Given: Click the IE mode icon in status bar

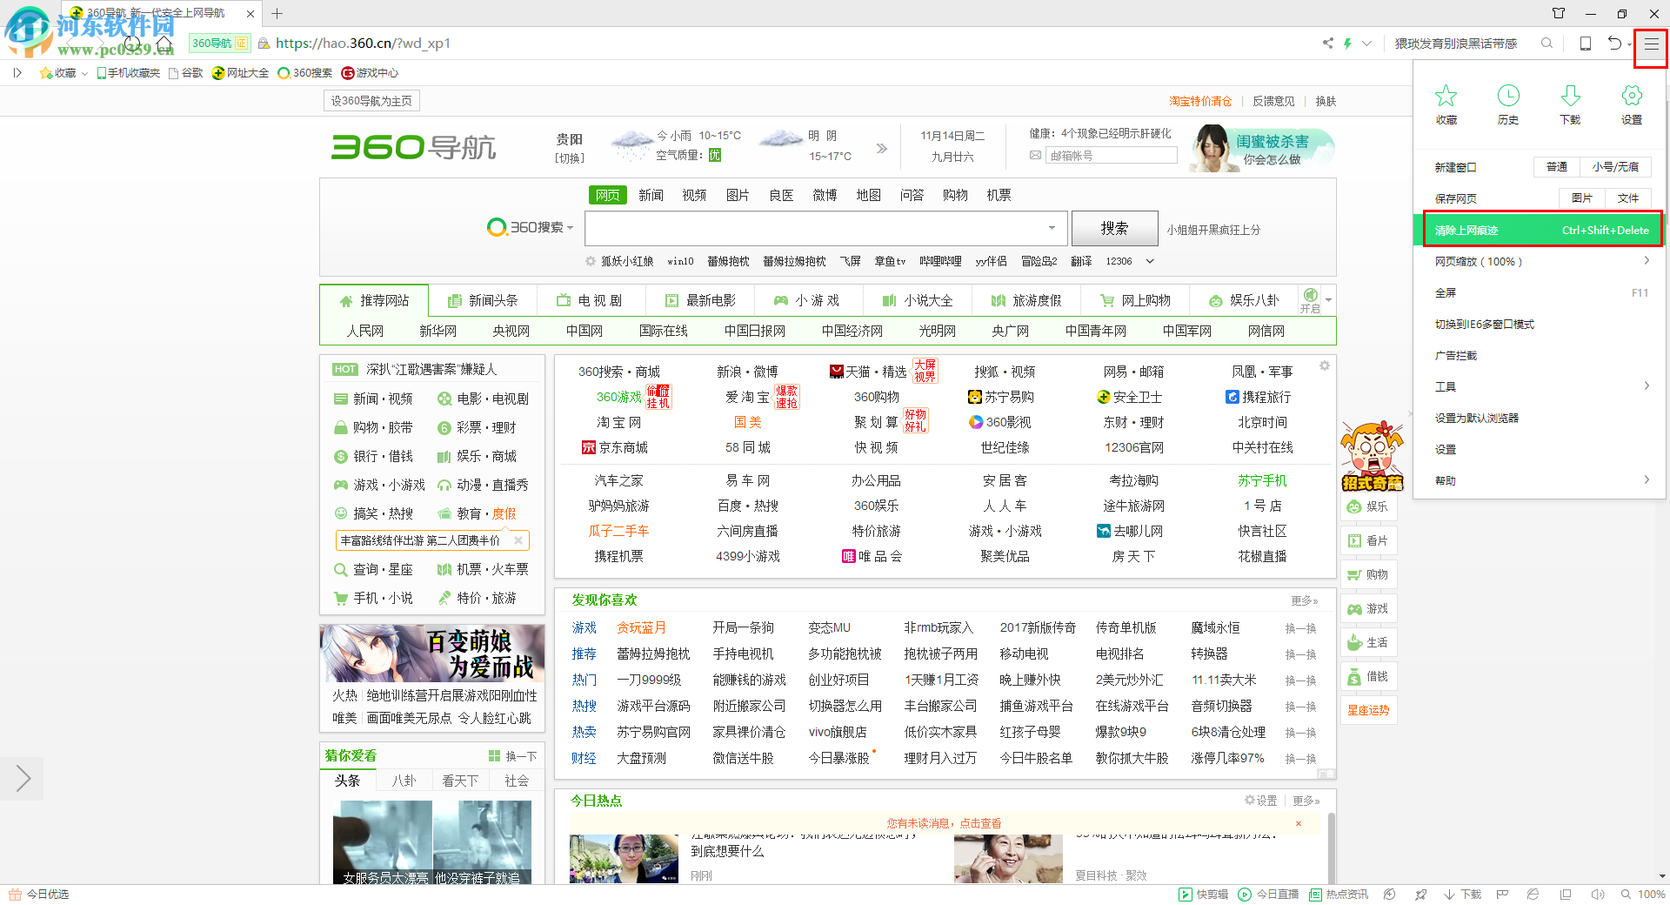Looking at the screenshot, I should tap(1533, 895).
